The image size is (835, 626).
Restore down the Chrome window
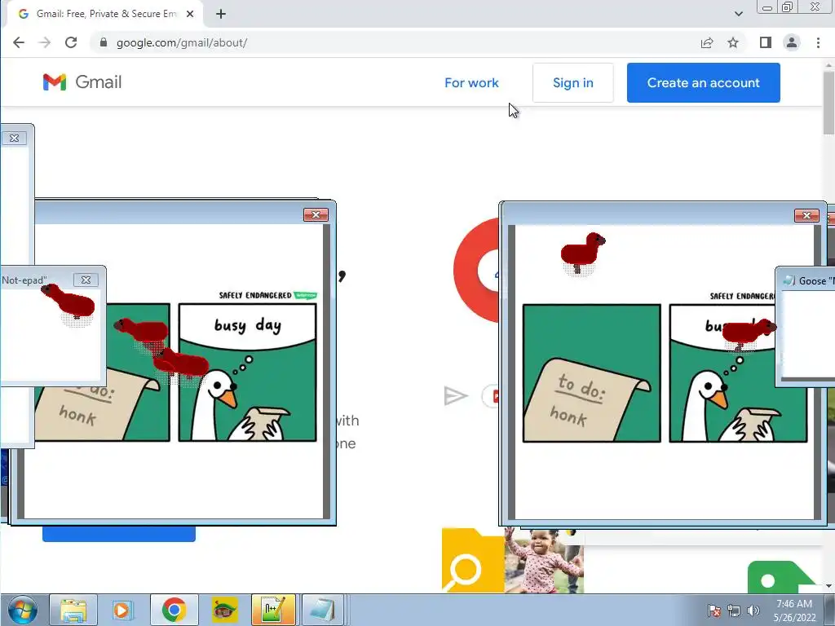click(x=787, y=7)
